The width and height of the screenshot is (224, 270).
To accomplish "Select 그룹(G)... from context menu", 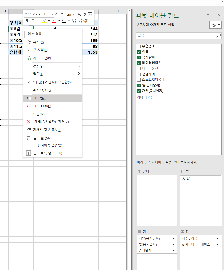I will coord(40,98).
